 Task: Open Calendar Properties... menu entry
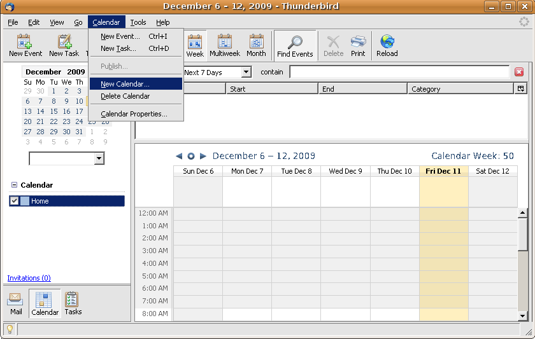136,114
